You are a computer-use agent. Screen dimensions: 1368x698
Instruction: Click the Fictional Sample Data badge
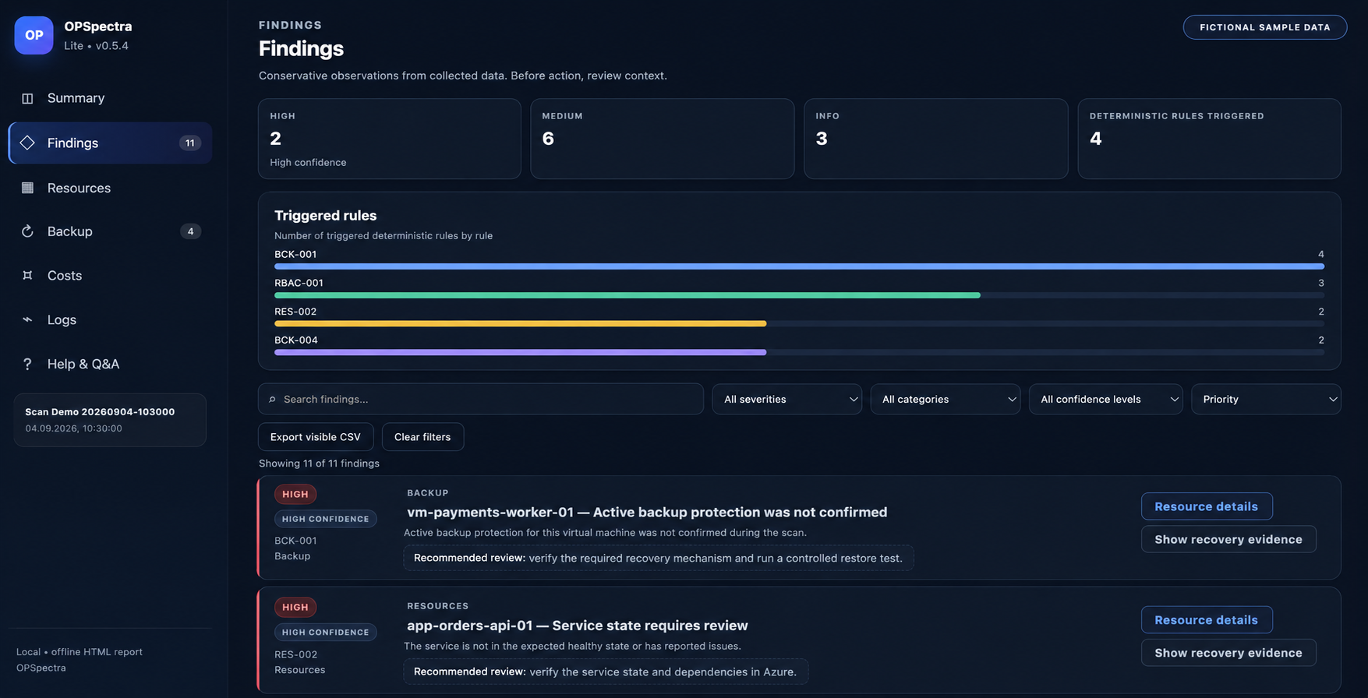pos(1265,27)
